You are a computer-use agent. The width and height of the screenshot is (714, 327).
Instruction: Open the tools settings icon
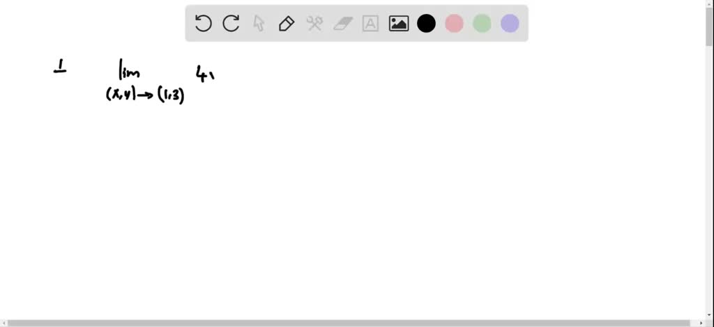(314, 23)
